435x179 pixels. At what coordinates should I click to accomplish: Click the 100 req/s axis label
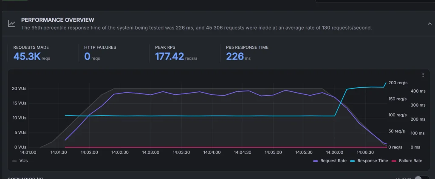point(398,115)
